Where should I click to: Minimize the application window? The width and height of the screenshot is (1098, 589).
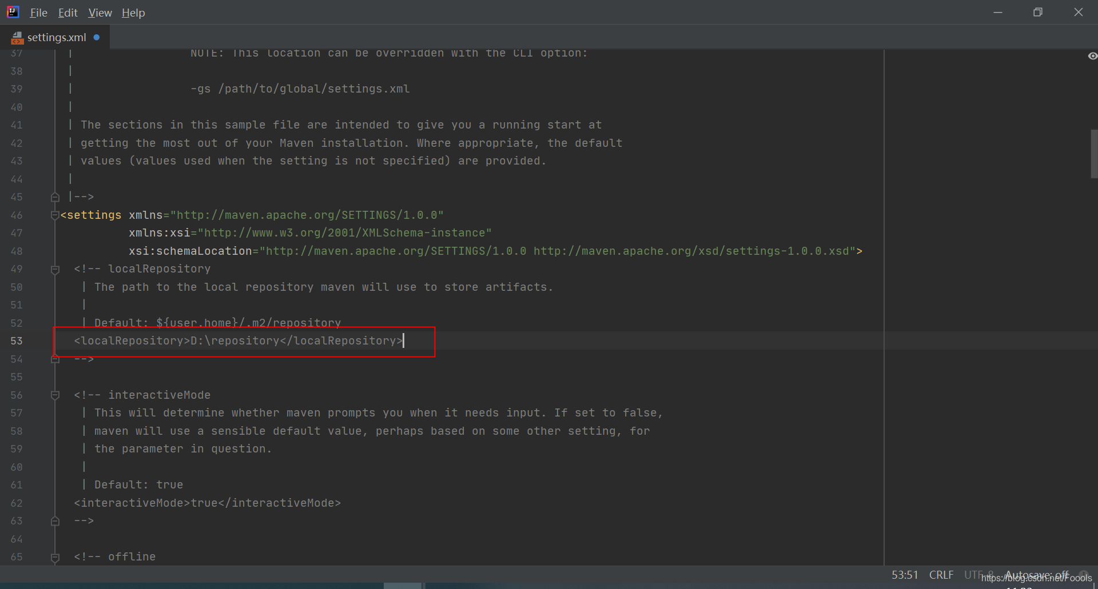tap(998, 12)
